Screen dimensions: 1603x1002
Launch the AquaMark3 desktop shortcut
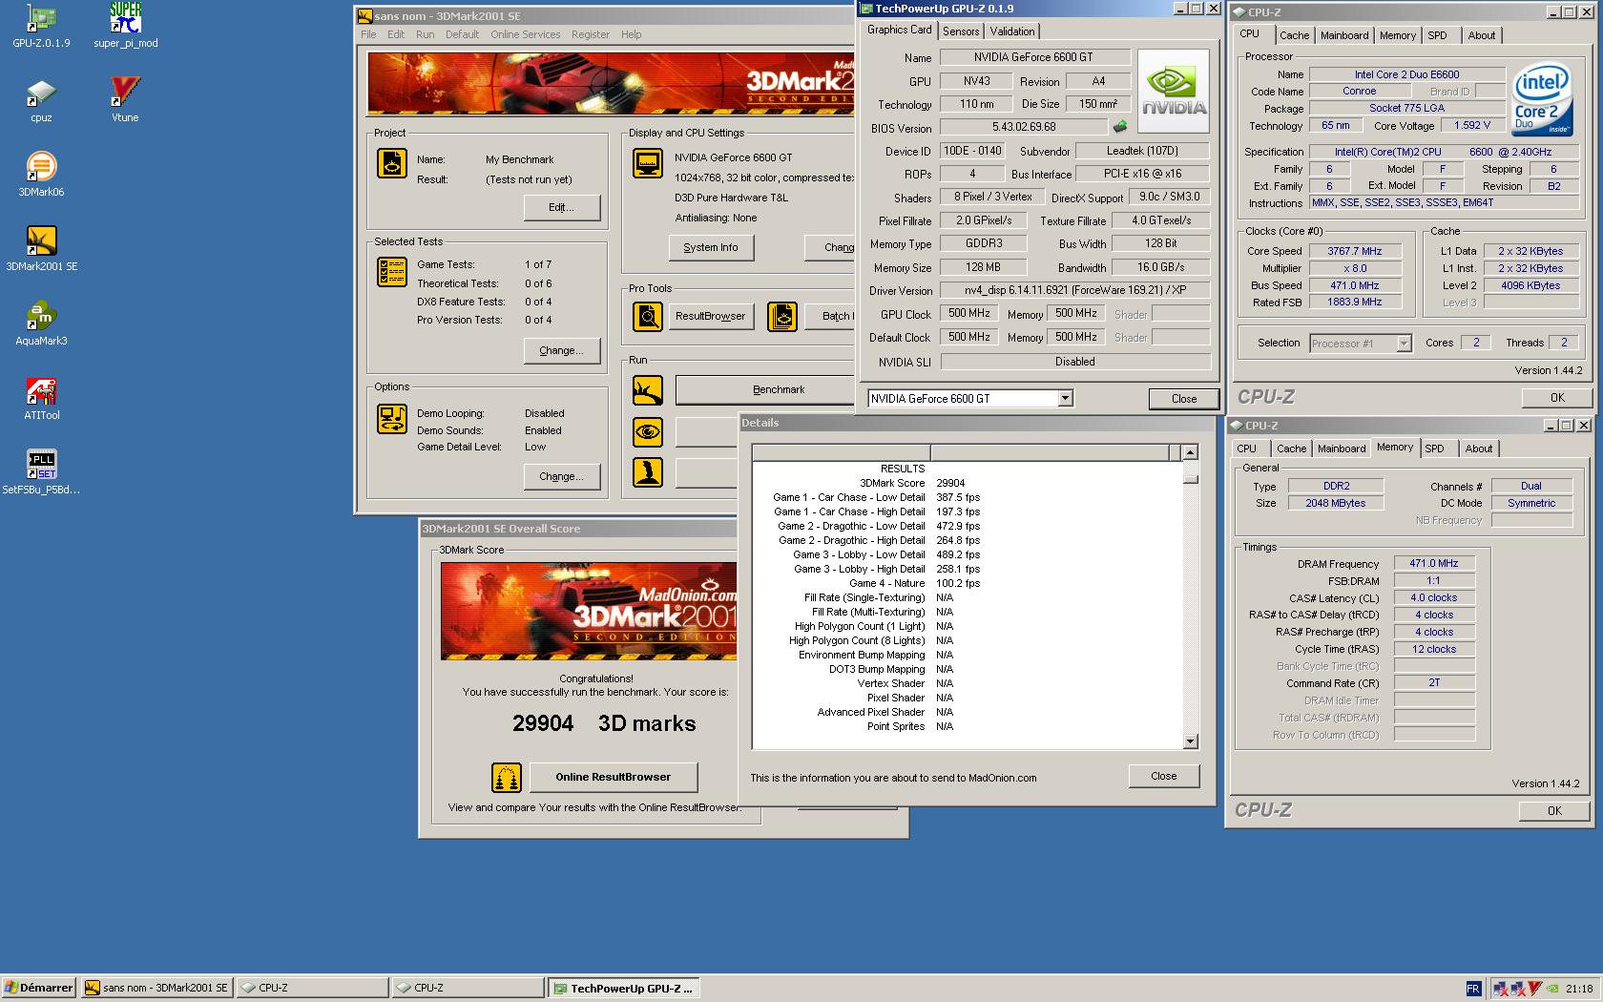point(41,324)
